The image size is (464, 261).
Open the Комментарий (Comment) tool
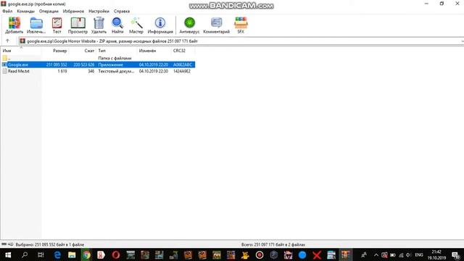(x=216, y=25)
